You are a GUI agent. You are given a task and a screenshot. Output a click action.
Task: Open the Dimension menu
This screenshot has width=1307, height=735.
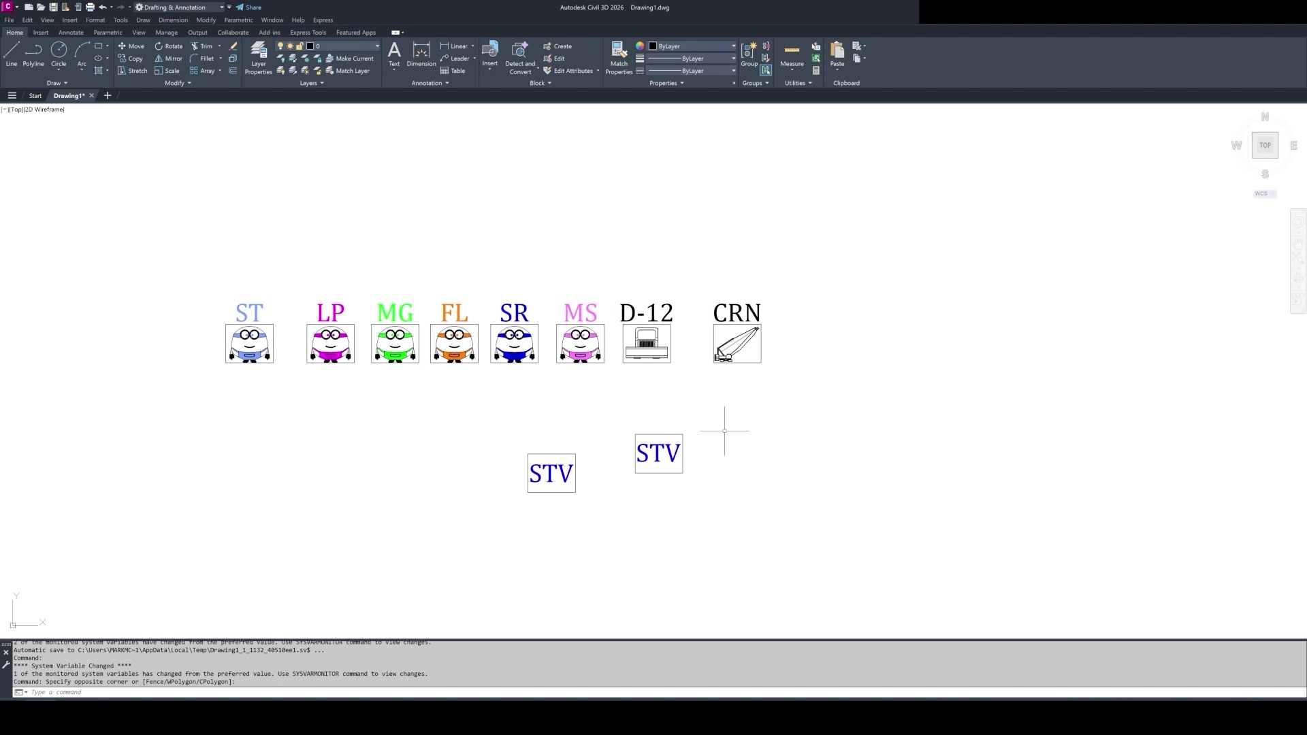pos(173,20)
